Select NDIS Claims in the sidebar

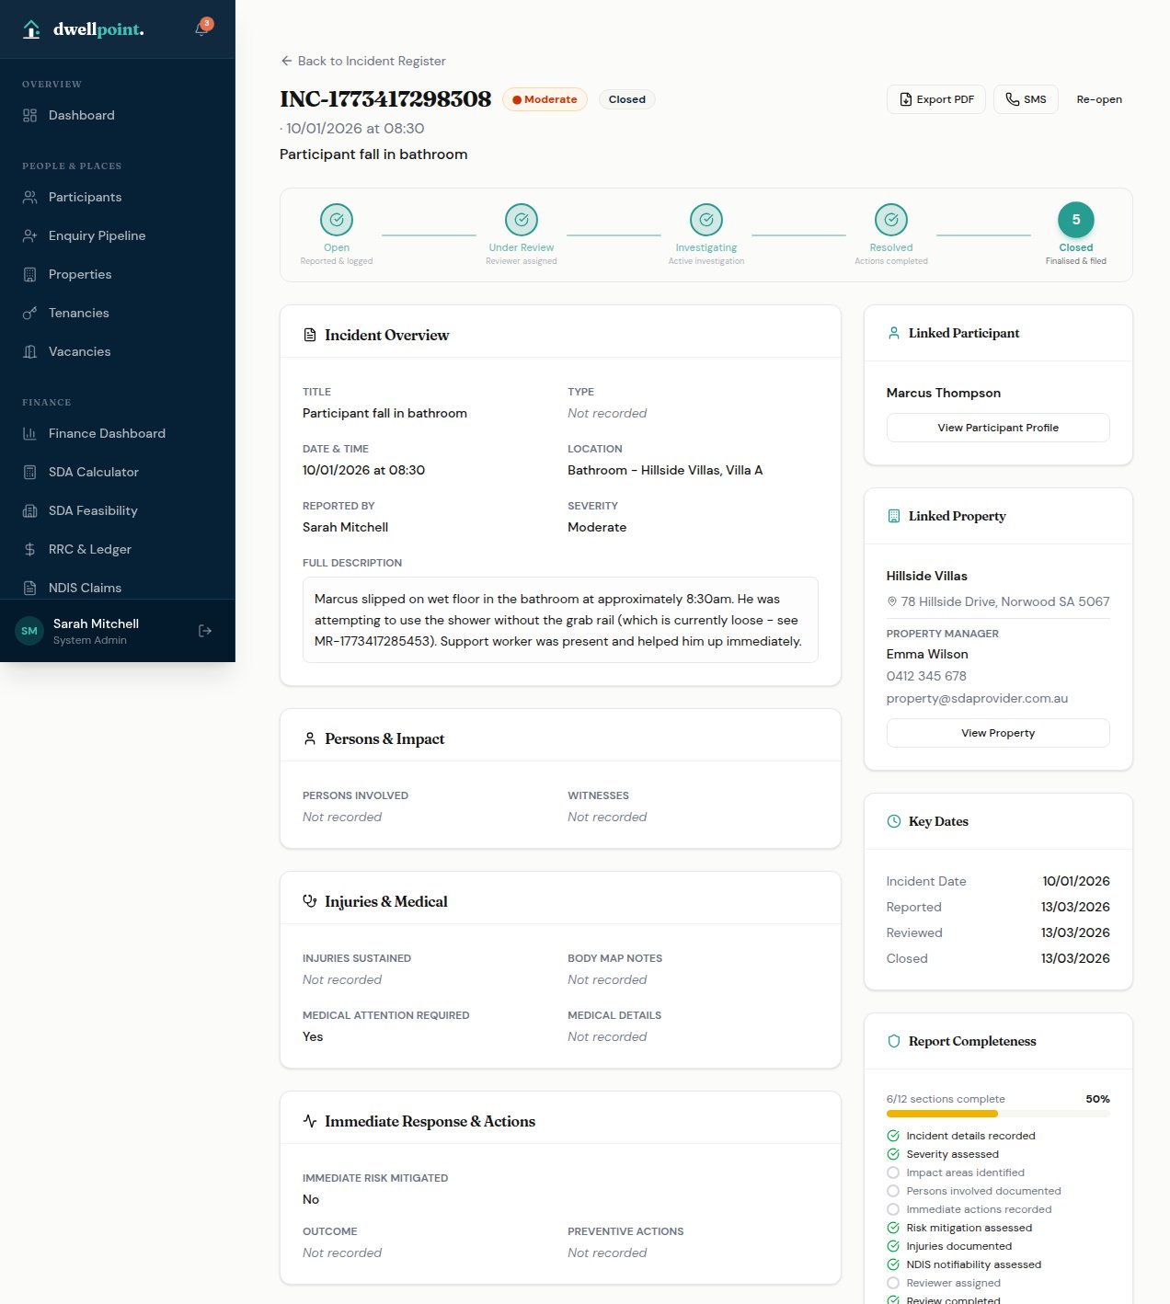[118, 588]
